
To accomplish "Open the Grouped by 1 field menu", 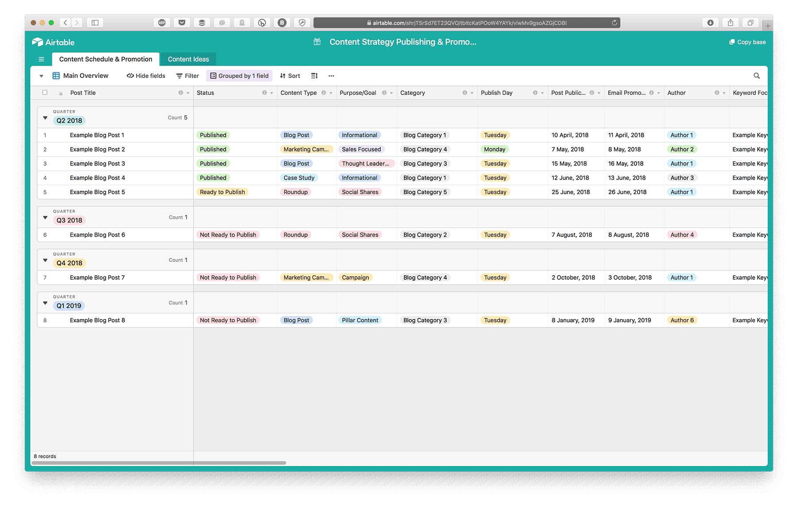I will (x=239, y=76).
